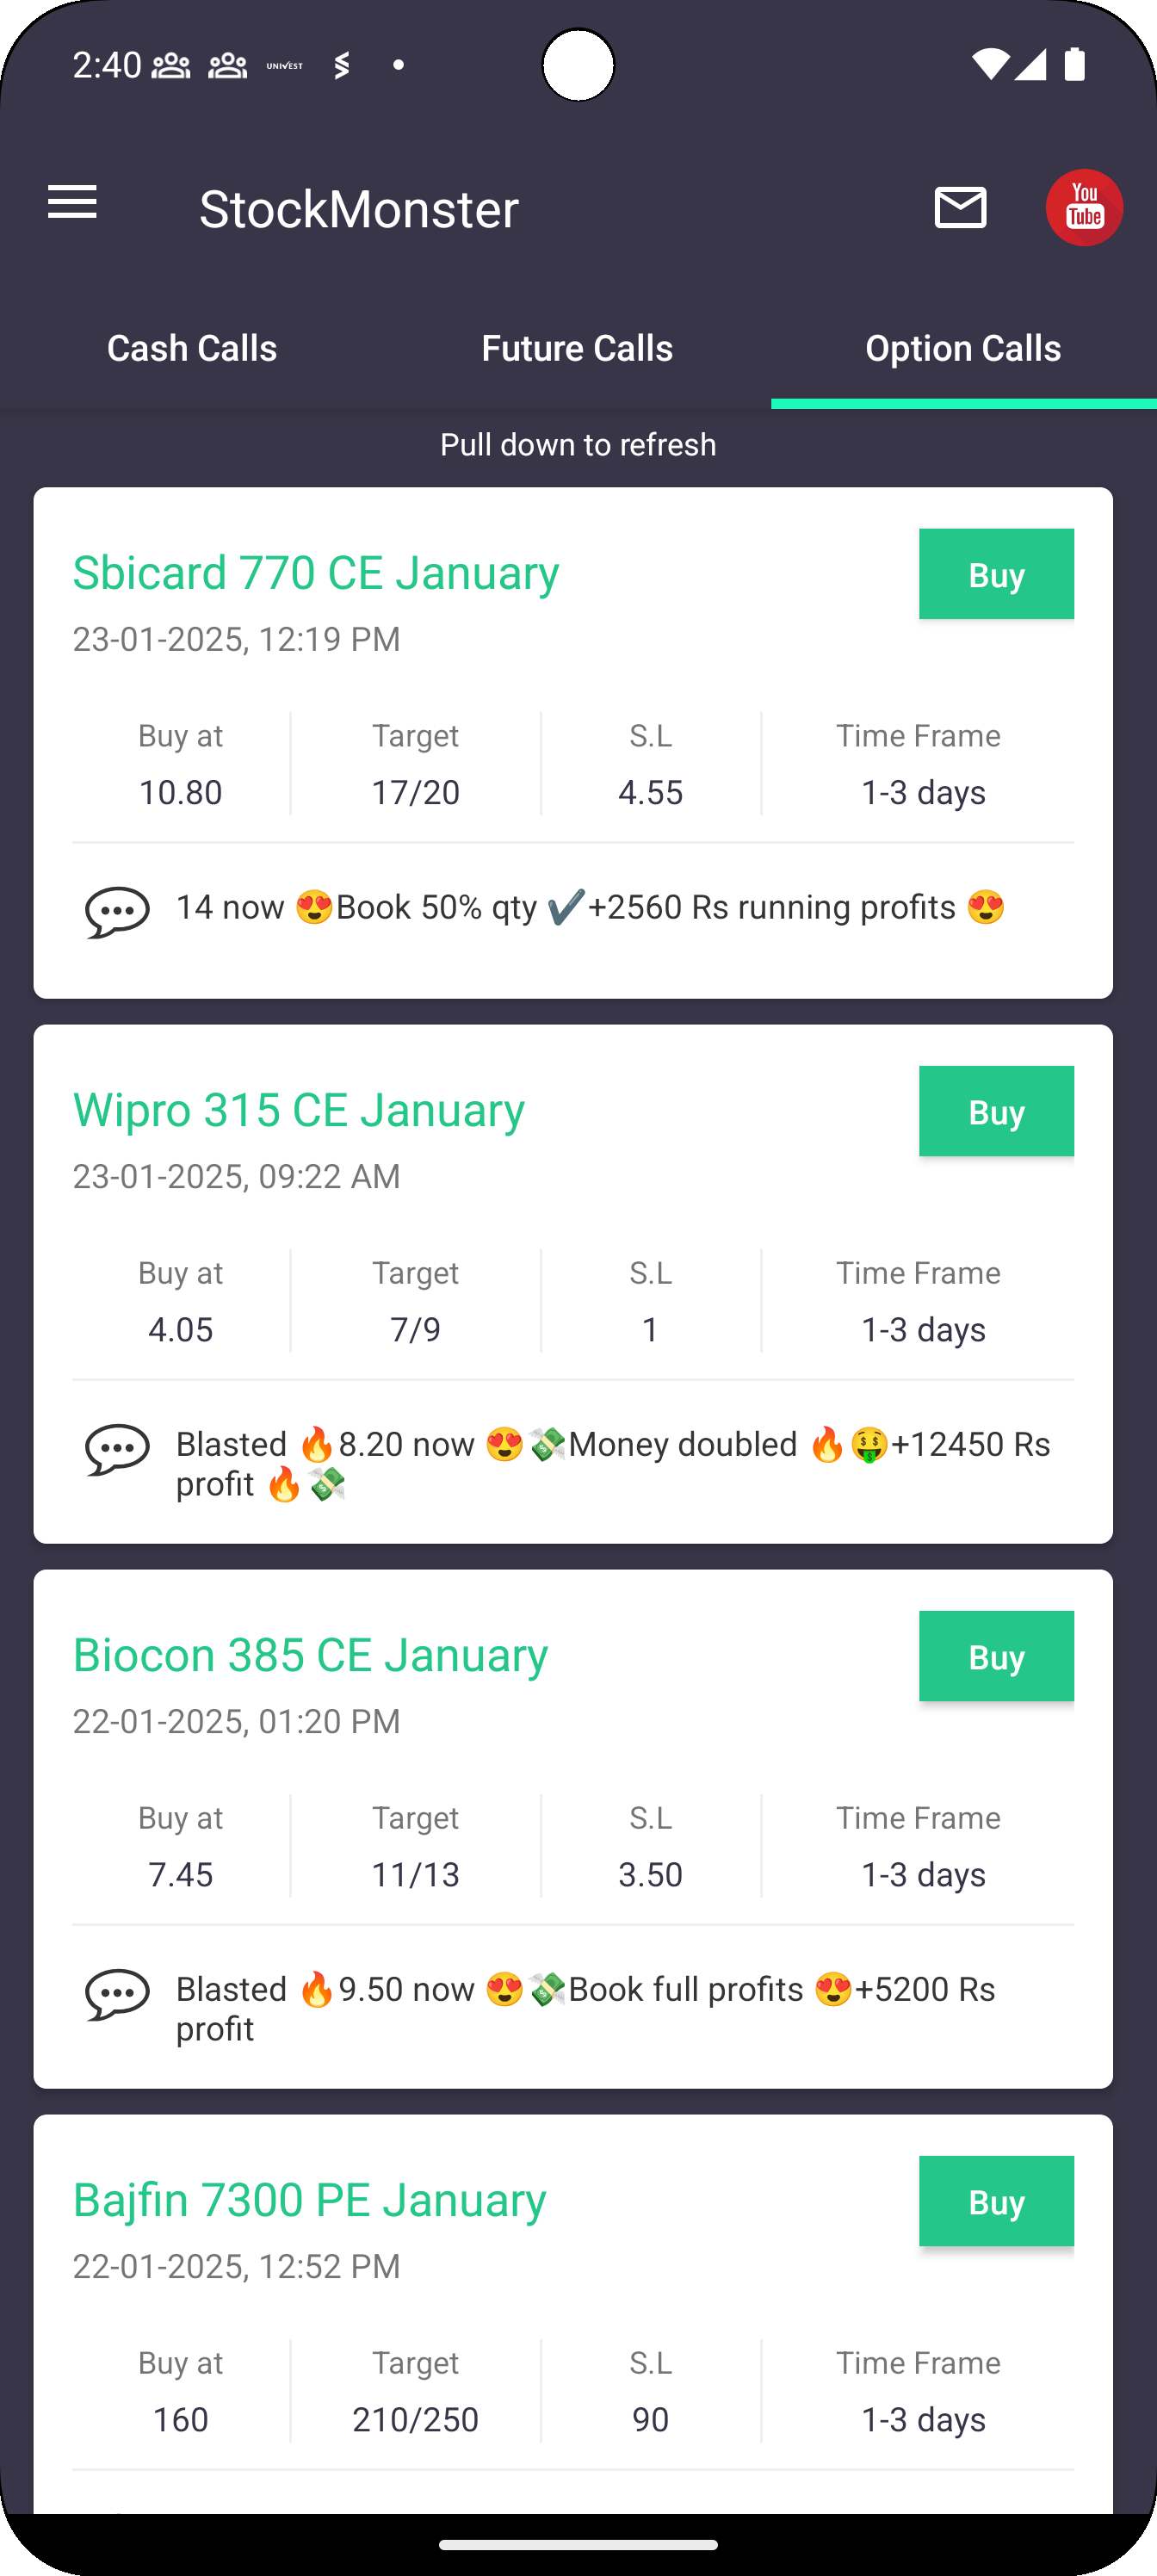Open the Biocon 385 CE January title
Viewport: 1157px width, 2576px height.
coord(310,1655)
